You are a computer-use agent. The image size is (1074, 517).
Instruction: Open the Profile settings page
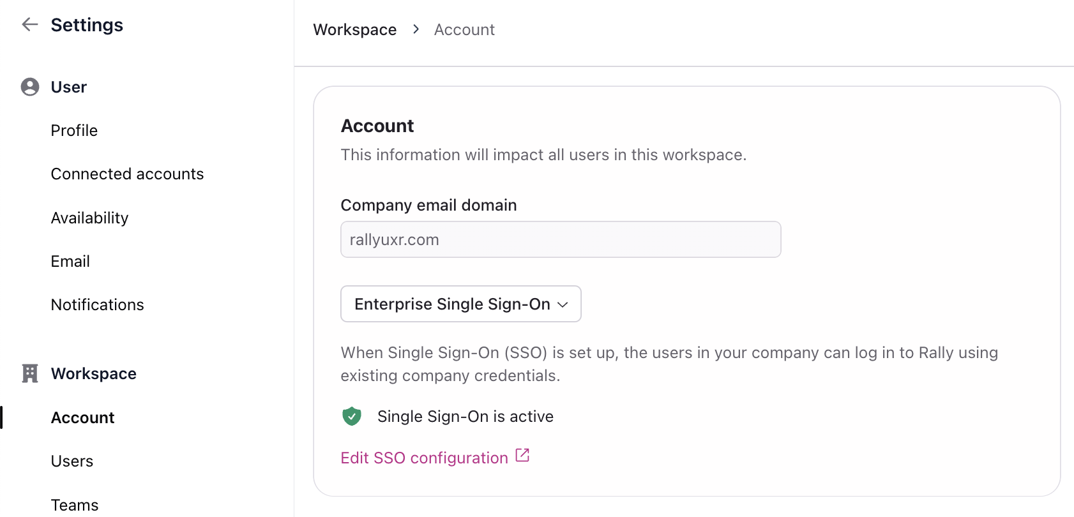click(74, 130)
